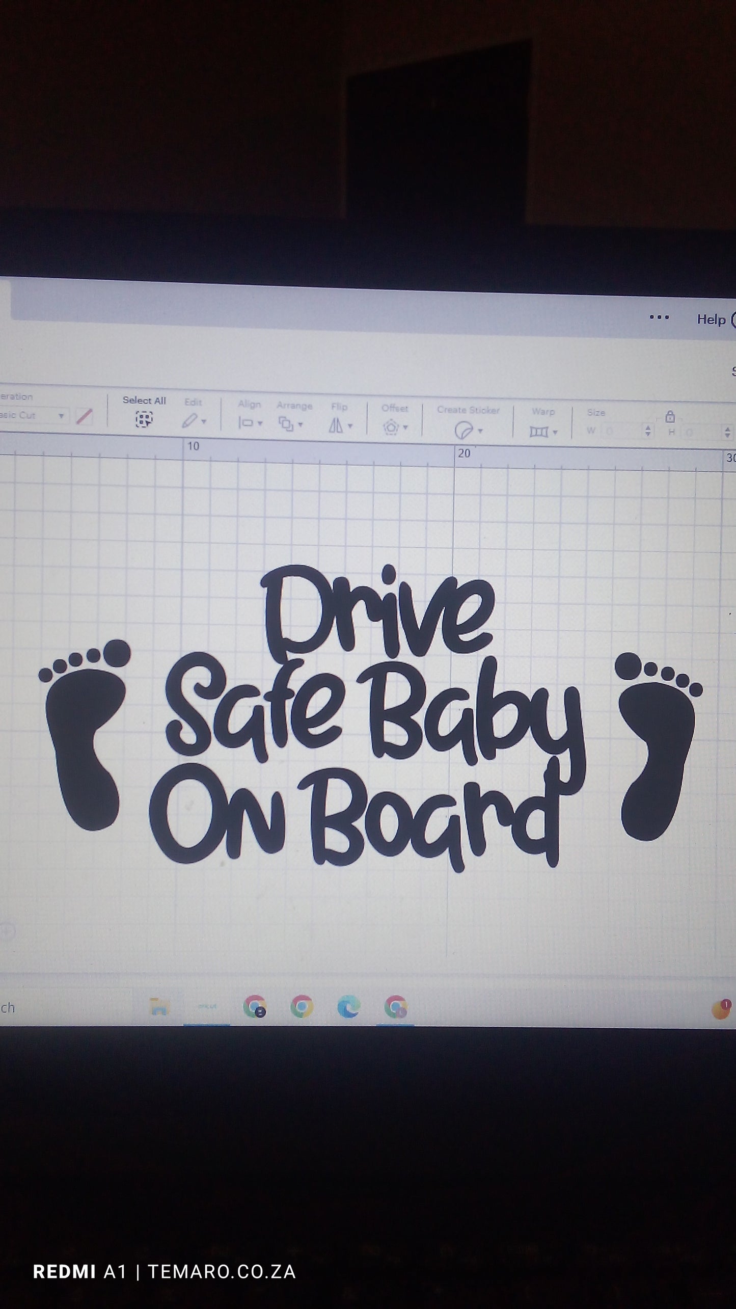Expand the Offset dropdown arrow

405,428
